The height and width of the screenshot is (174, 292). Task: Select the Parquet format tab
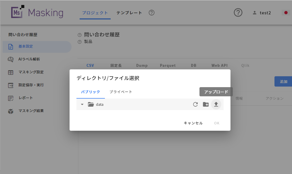(x=168, y=65)
